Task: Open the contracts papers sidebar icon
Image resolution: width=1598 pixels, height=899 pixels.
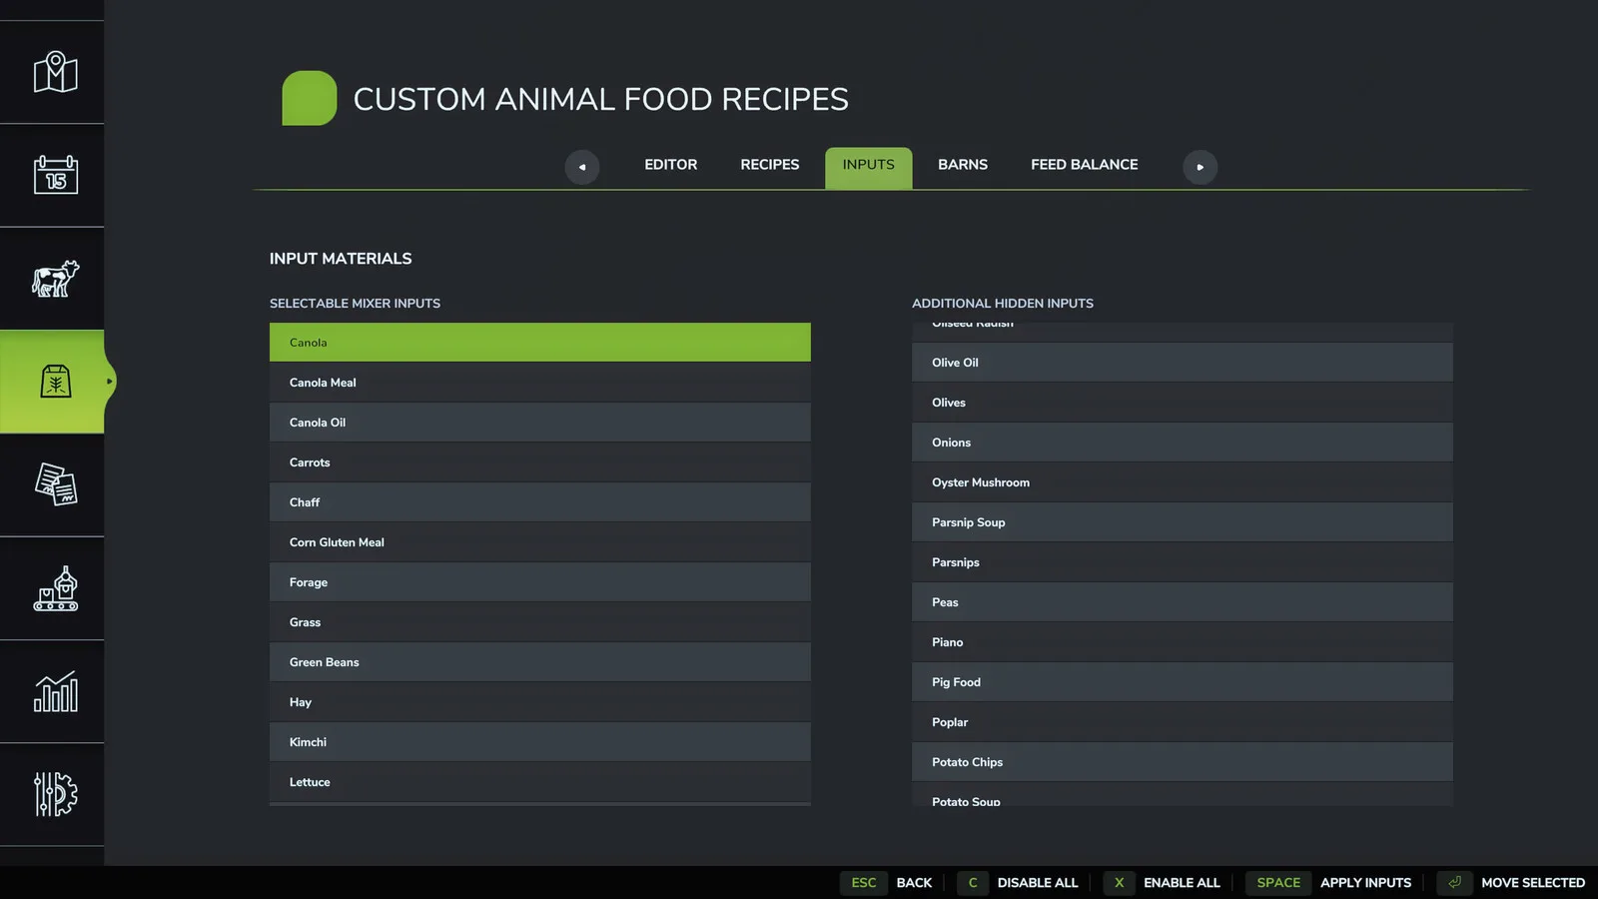Action: coord(55,484)
